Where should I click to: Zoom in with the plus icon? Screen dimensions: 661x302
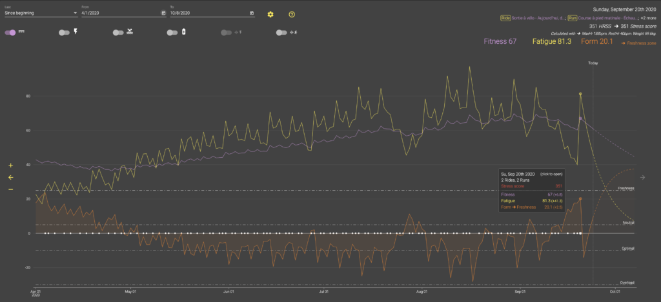(x=11, y=165)
